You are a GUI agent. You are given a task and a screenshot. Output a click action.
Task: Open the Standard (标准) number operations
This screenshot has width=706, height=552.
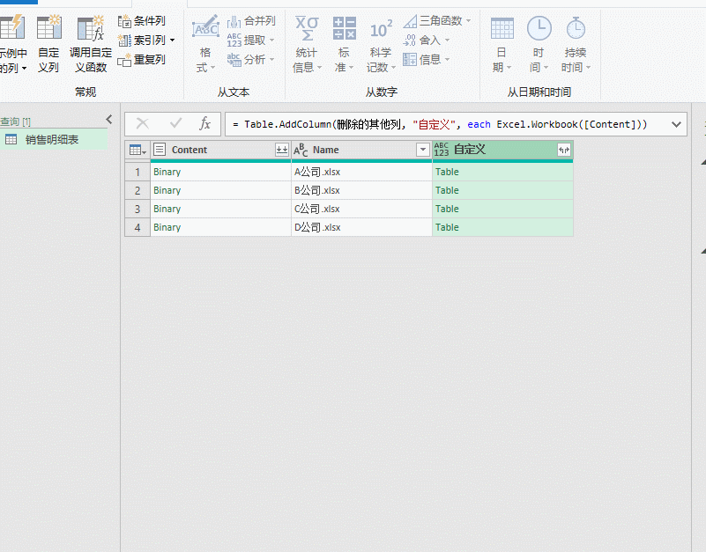344,43
